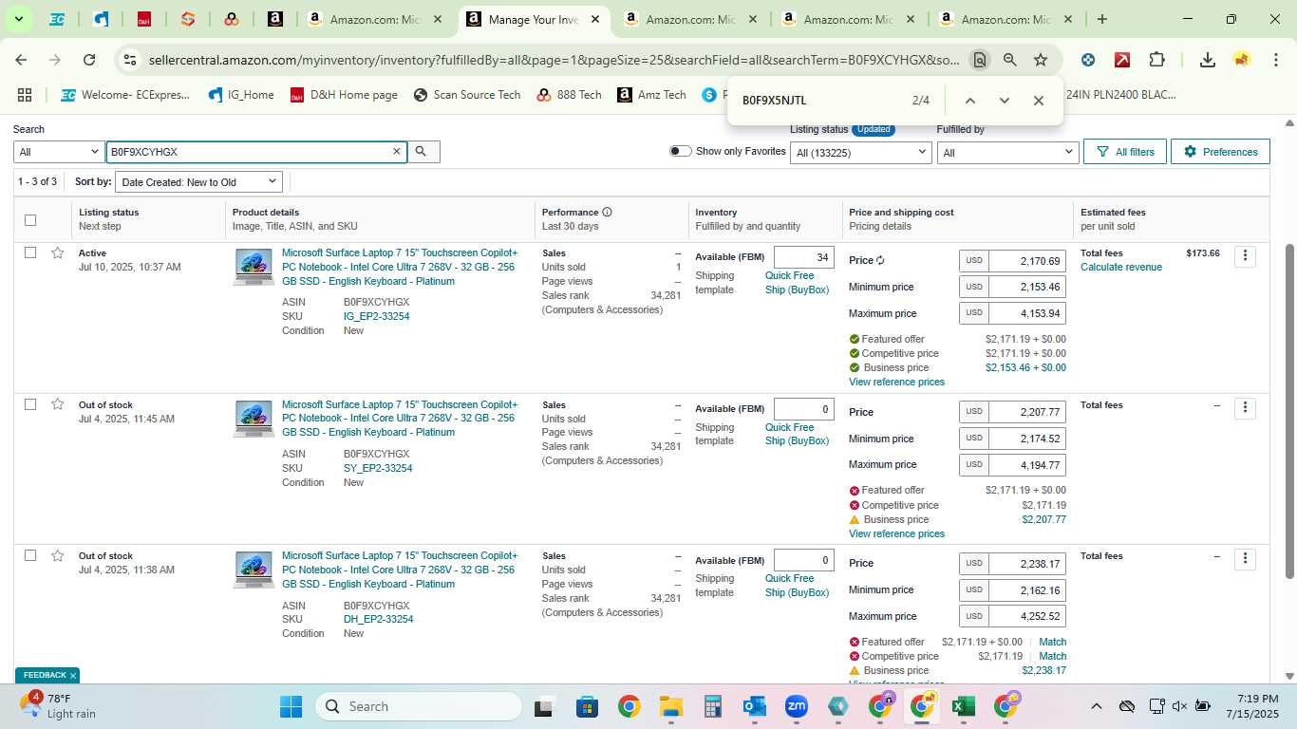Go to the previous find-in-page match
This screenshot has width=1297, height=729.
[969, 101]
